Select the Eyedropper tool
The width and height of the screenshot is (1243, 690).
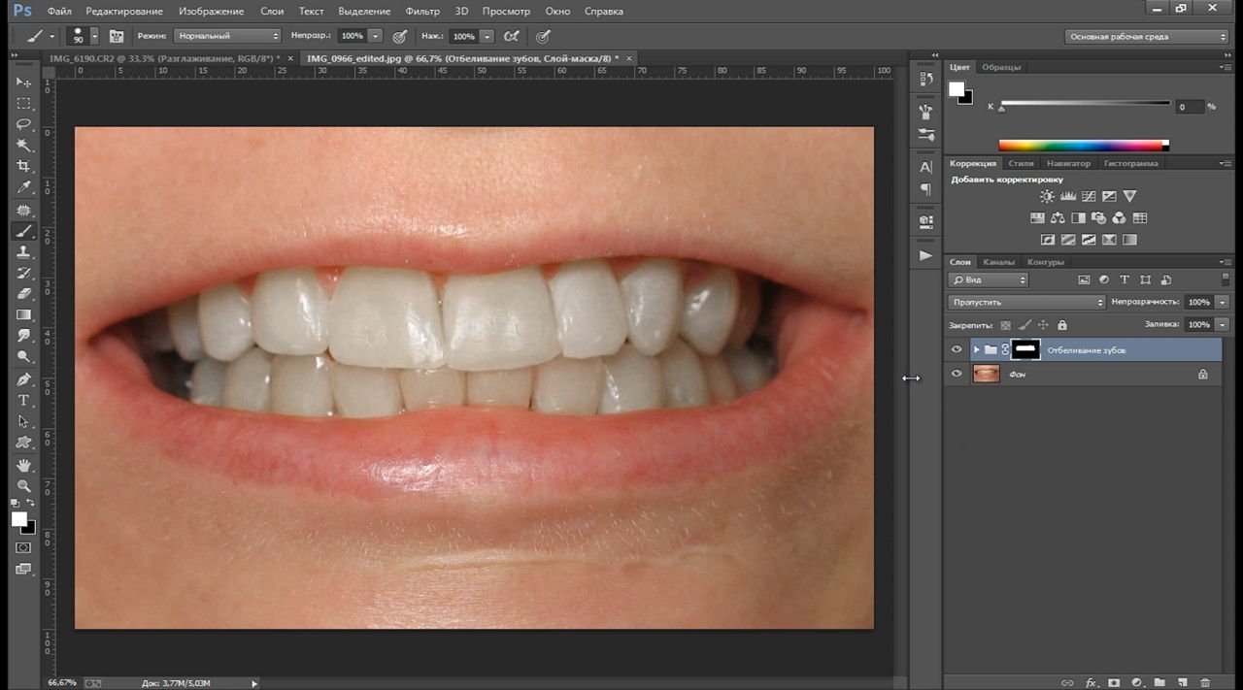pyautogui.click(x=24, y=187)
